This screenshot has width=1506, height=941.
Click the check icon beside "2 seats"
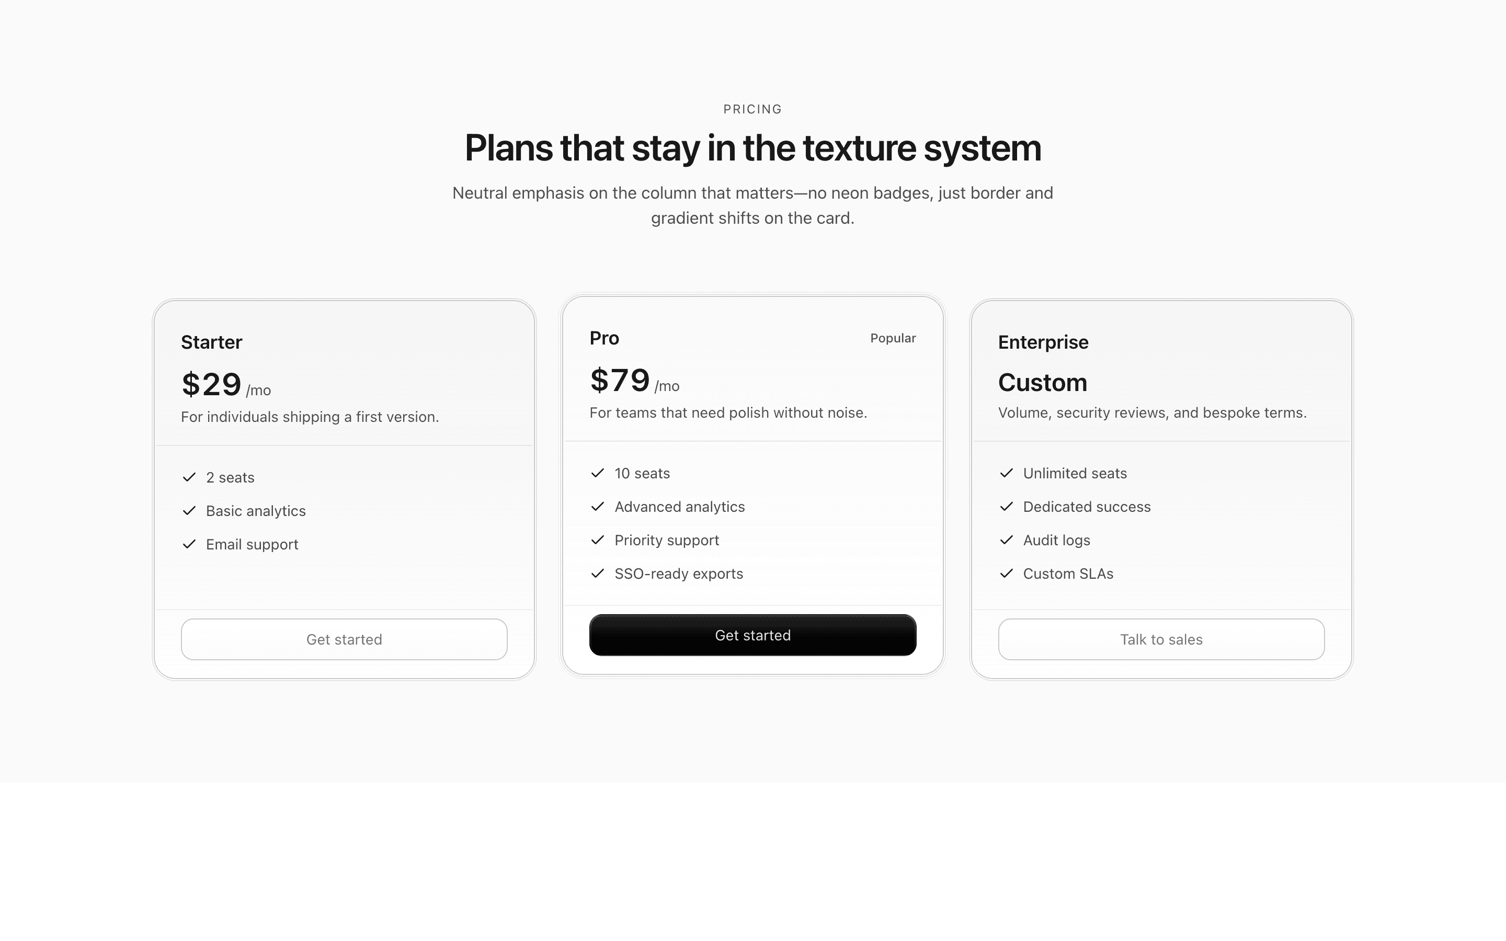point(189,477)
